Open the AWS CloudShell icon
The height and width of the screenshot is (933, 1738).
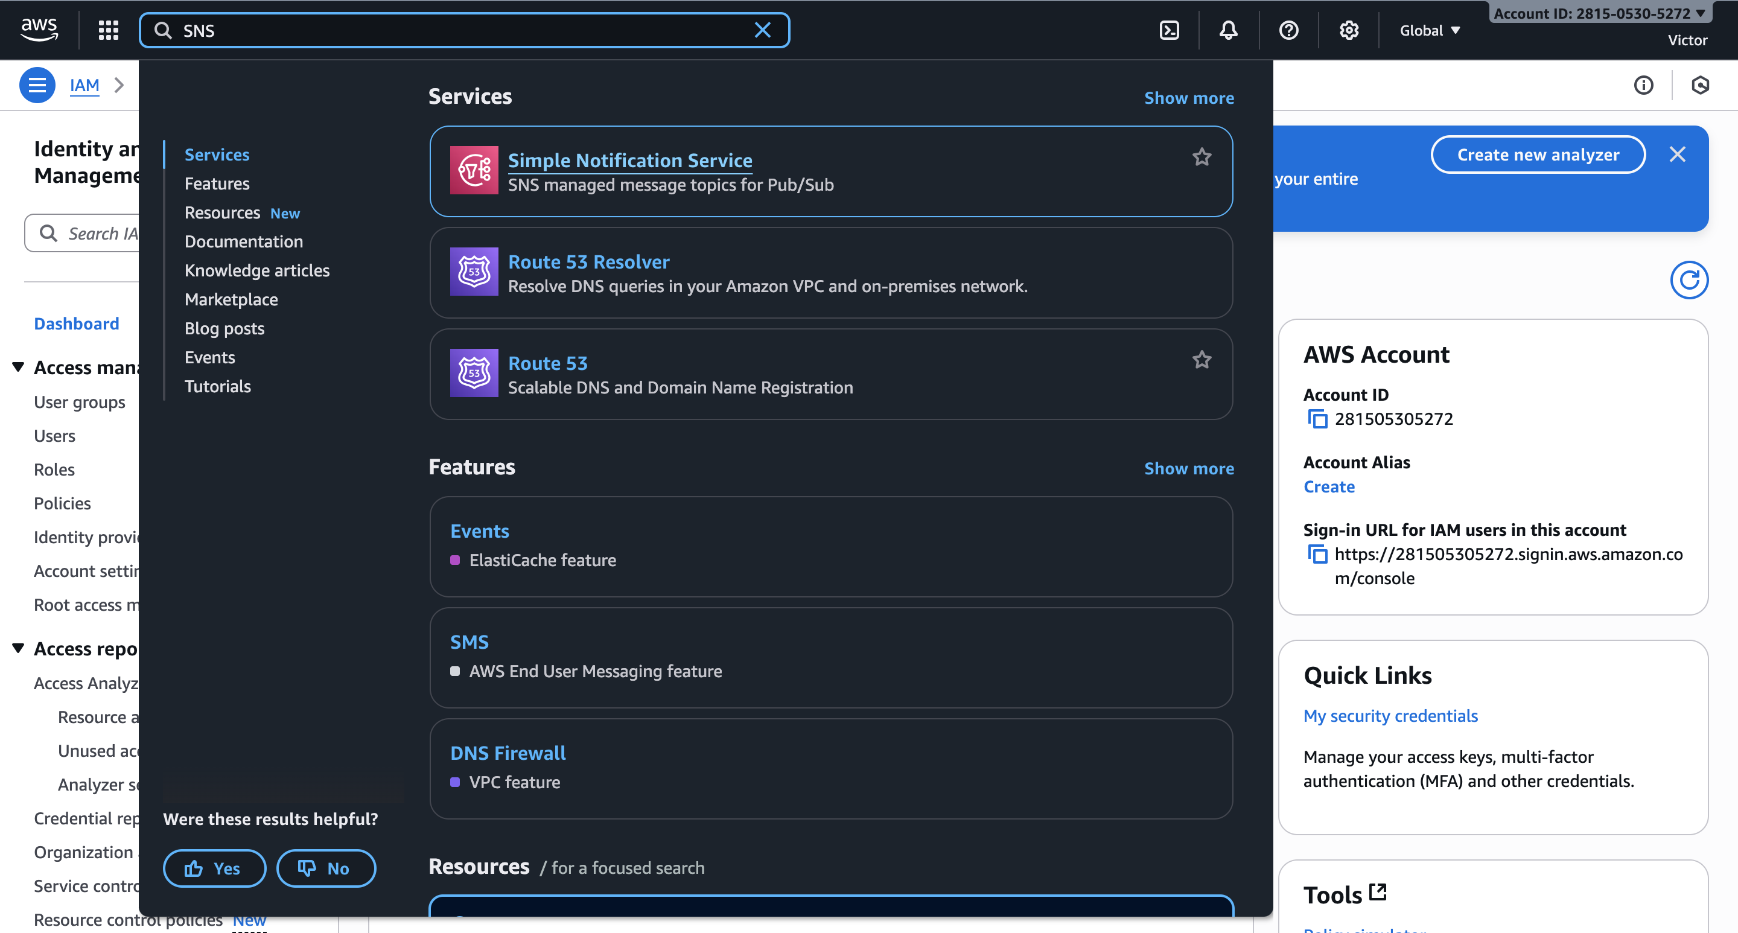(x=1170, y=30)
